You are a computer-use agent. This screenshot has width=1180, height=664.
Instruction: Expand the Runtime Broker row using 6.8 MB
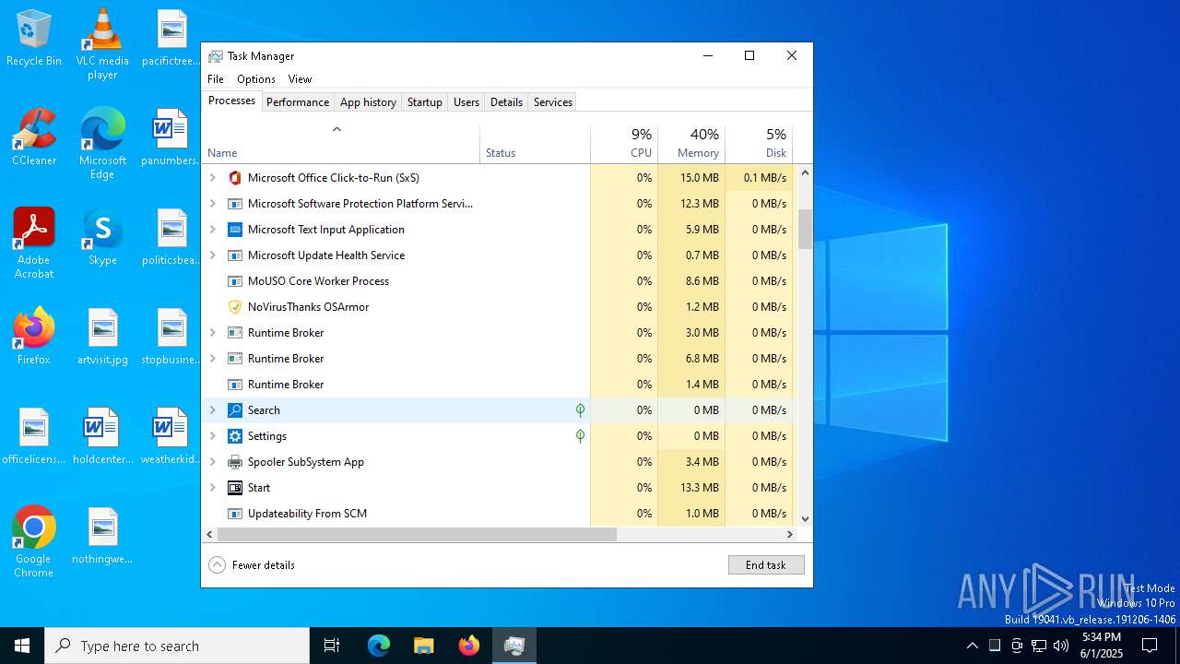[x=213, y=359]
